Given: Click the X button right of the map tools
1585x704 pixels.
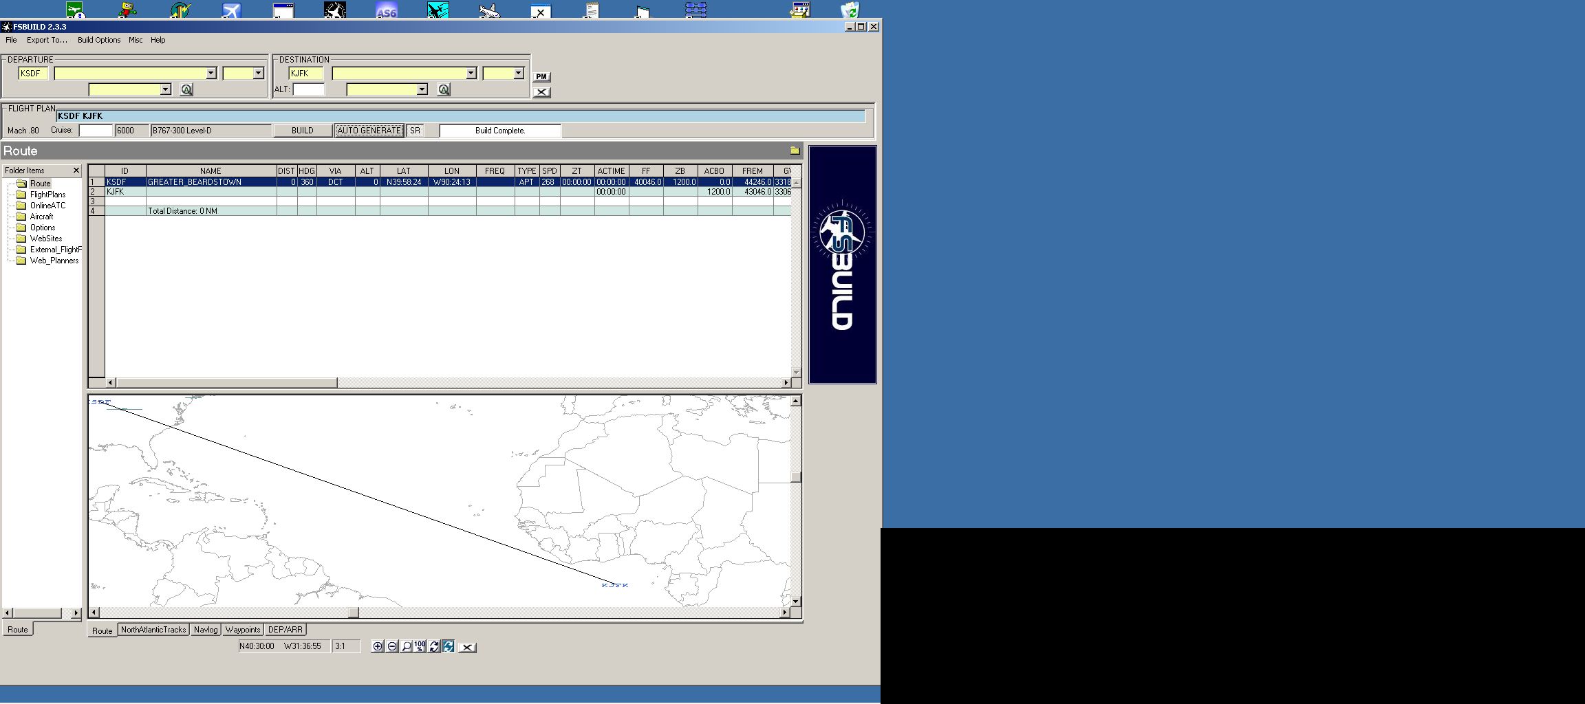Looking at the screenshot, I should (467, 647).
